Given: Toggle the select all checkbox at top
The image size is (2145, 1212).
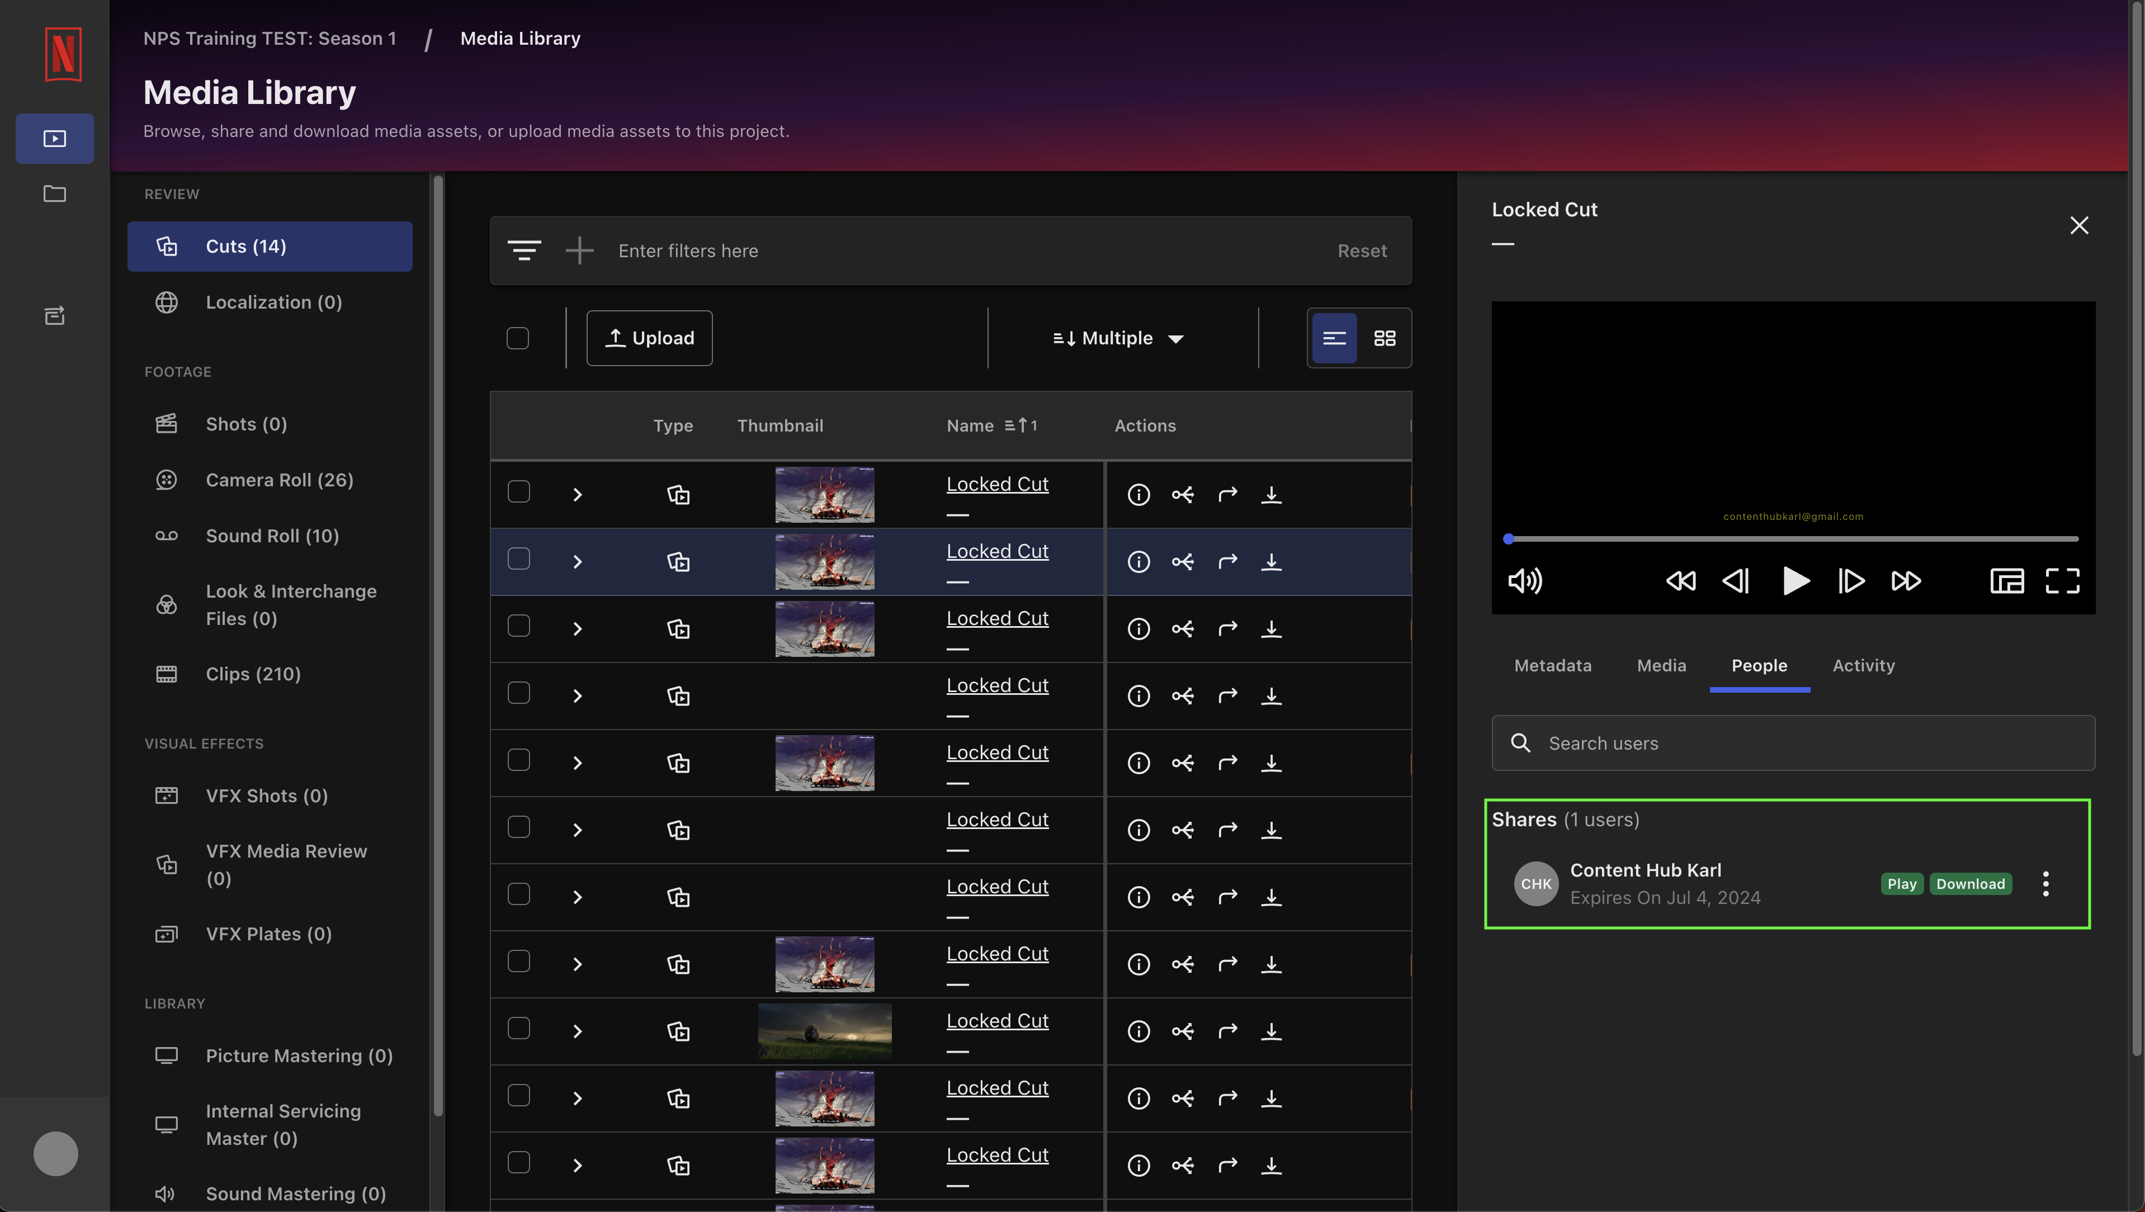Looking at the screenshot, I should pos(518,337).
